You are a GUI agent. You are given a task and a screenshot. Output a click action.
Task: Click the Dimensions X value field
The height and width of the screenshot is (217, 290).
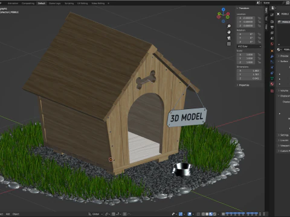(x=249, y=71)
